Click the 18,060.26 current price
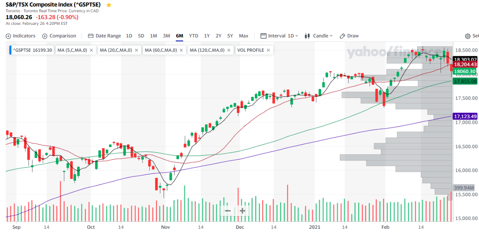 point(19,17)
